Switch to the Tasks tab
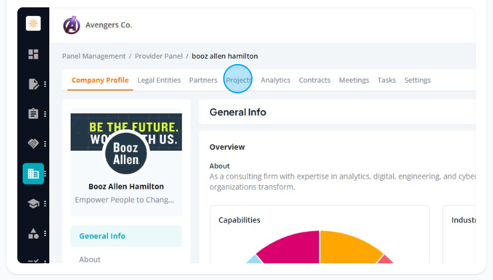 [386, 80]
